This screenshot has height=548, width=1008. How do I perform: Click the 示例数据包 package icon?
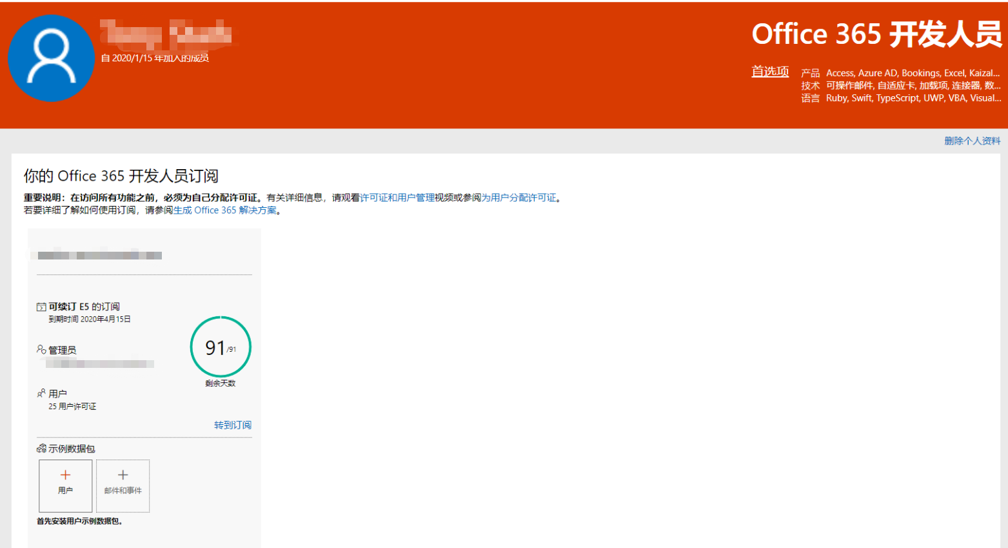tap(41, 449)
